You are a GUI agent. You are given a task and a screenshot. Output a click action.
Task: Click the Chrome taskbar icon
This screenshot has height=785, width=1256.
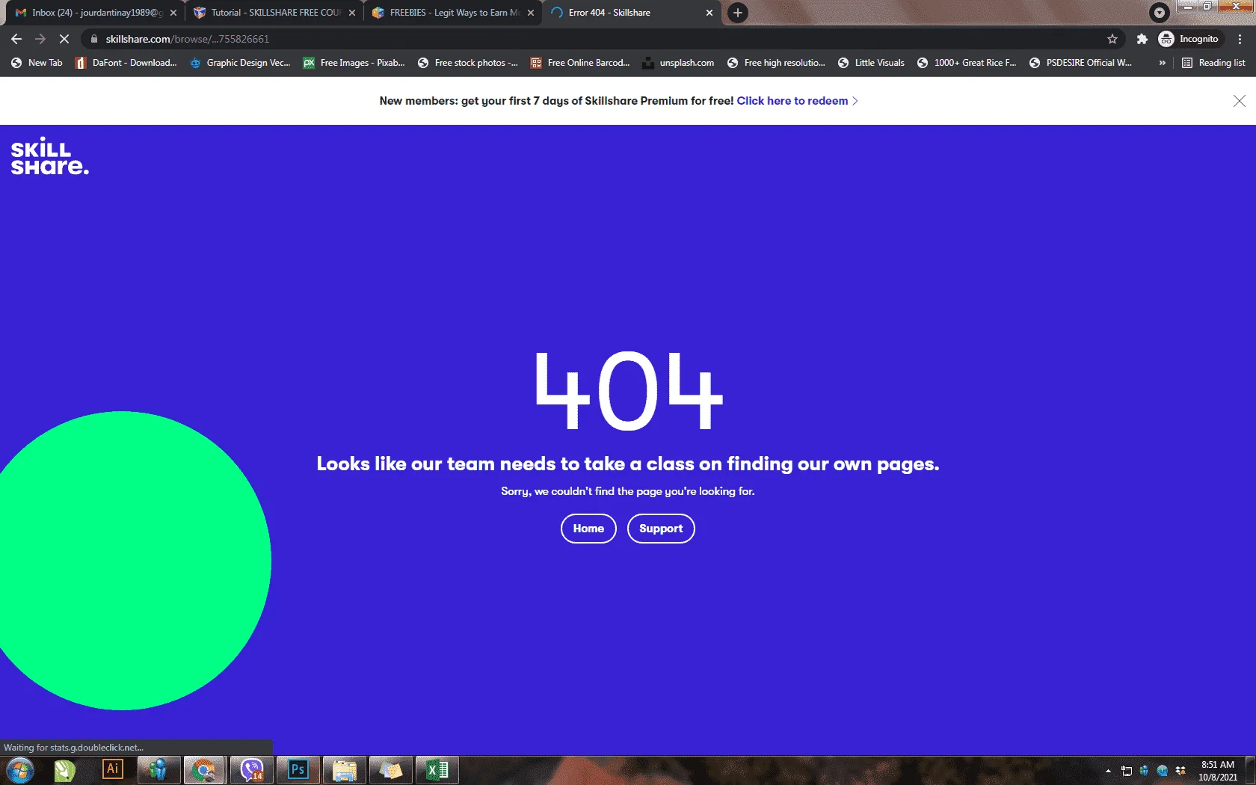tap(204, 770)
